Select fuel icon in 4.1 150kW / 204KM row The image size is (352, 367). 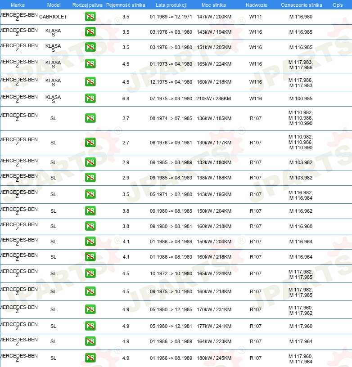(x=90, y=242)
